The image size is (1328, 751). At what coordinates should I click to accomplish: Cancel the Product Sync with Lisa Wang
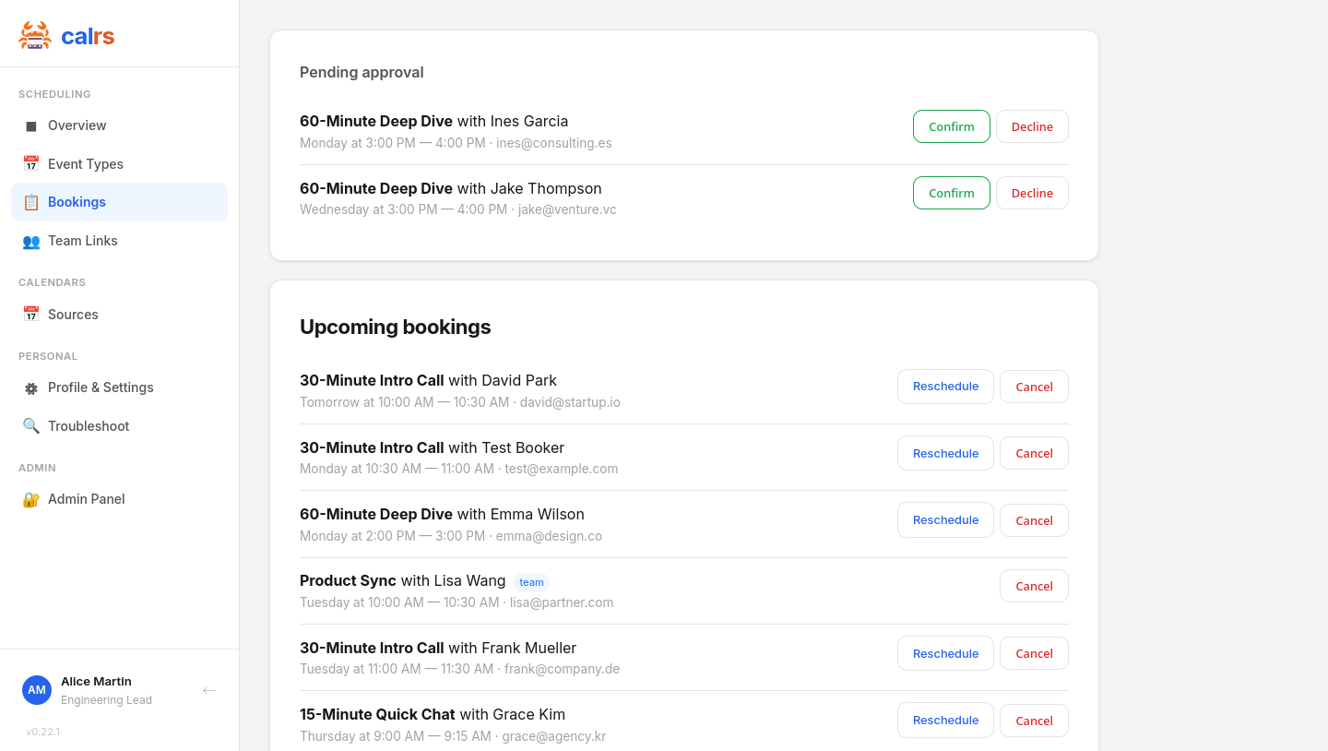[1034, 586]
